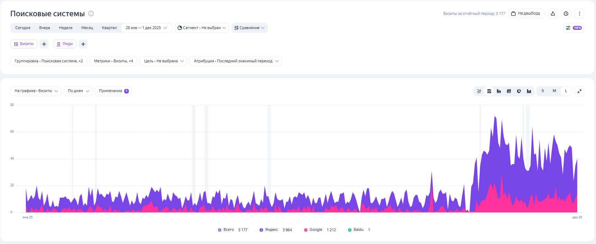Open the data accuracy 100% sampling control
596x244 pixels.
(x=574, y=28)
